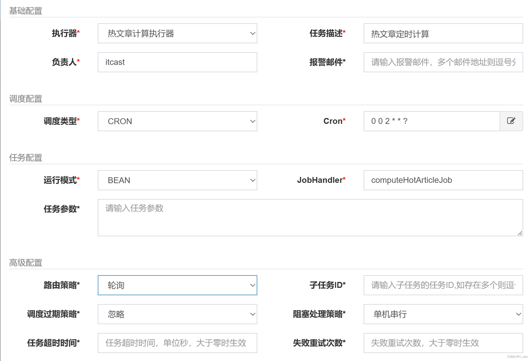
Task: Open the 调度过期策略 dropdown showing 忽略
Action: [178, 314]
